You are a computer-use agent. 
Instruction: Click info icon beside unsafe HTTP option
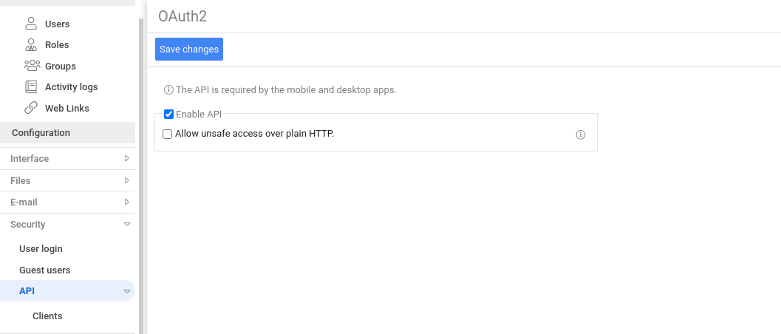[580, 134]
